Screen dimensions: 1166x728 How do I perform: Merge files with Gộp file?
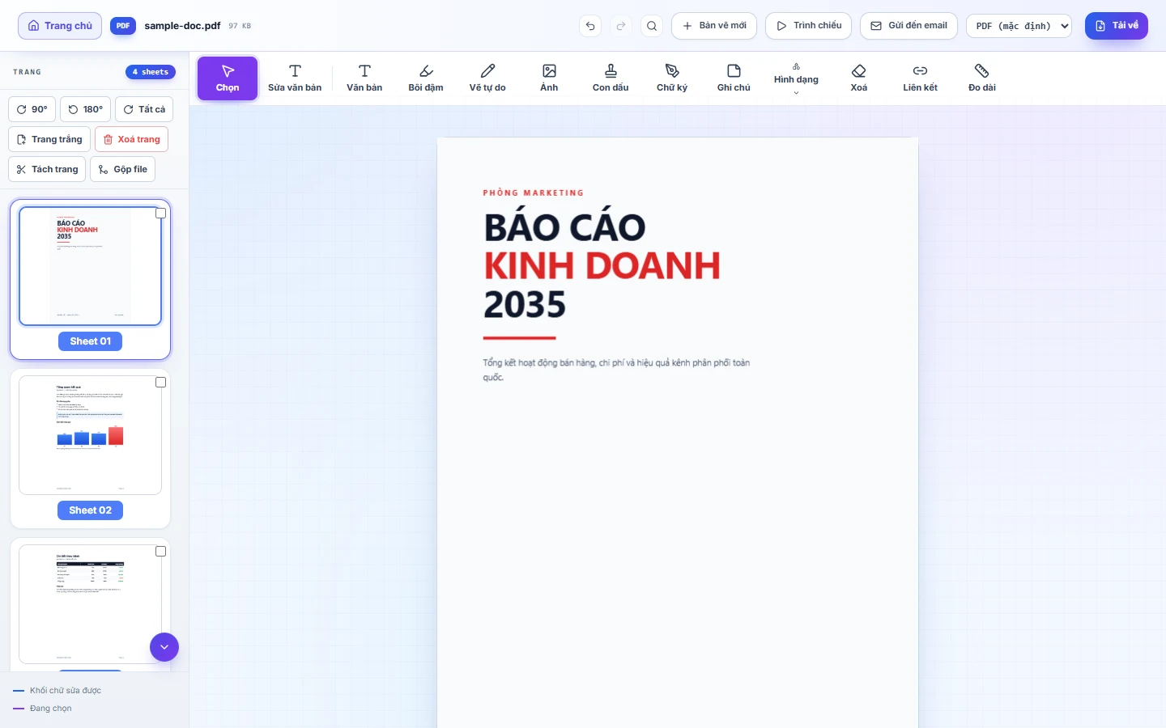(x=122, y=169)
